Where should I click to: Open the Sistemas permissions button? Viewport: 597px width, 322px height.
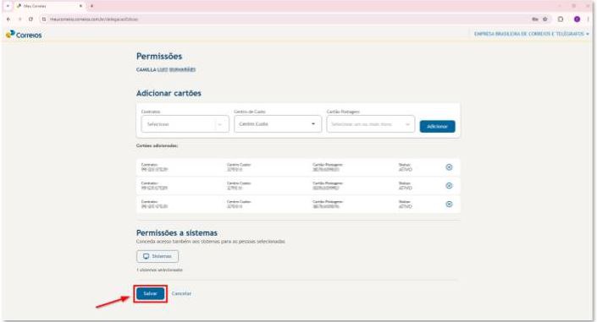[x=158, y=256]
